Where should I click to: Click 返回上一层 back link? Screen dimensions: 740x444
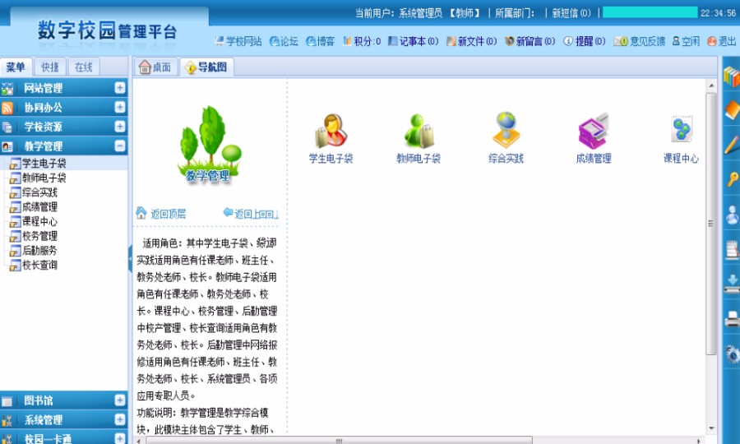251,214
